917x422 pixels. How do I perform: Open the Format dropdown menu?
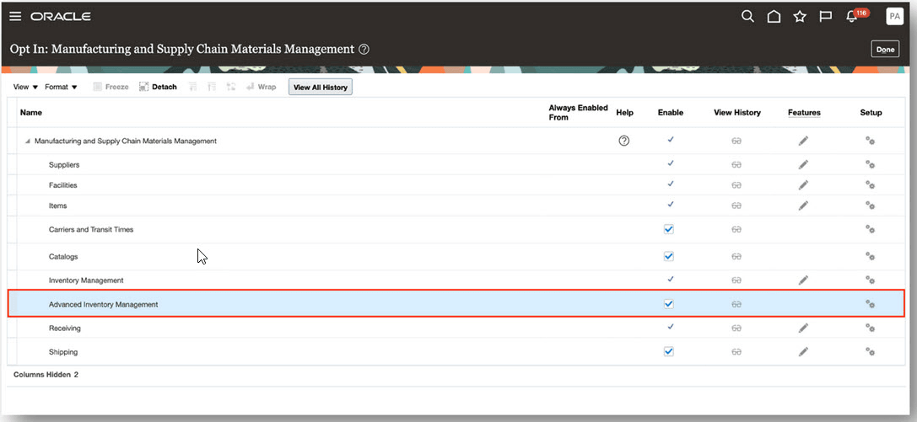[61, 87]
